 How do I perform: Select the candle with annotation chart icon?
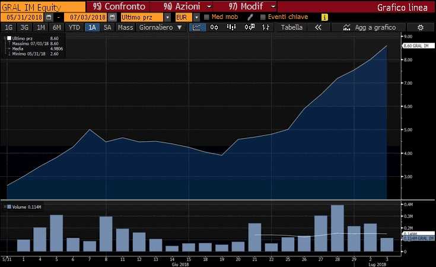tap(249, 27)
